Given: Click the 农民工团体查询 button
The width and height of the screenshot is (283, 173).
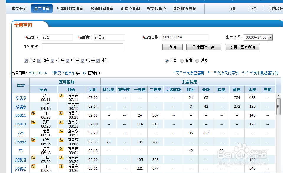Looking at the screenshot, I should [x=243, y=47].
